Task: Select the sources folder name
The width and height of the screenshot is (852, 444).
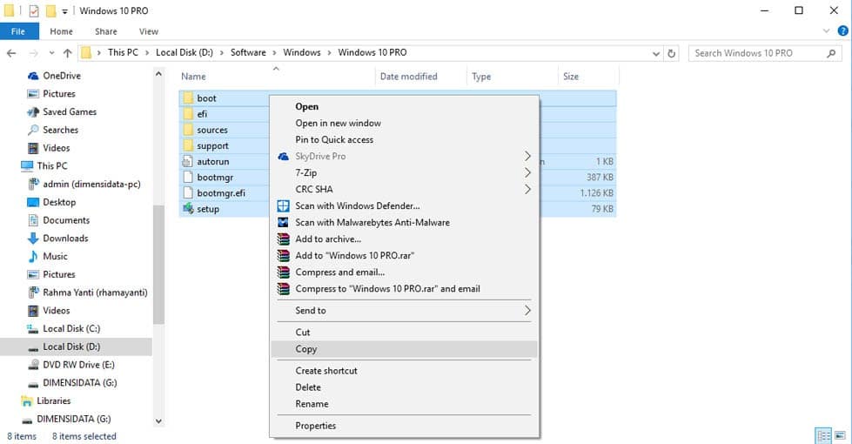Action: click(212, 130)
